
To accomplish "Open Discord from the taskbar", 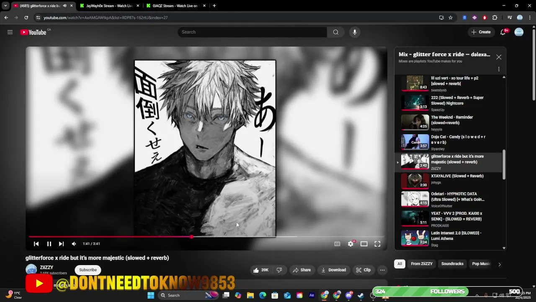I will [x=349, y=295].
